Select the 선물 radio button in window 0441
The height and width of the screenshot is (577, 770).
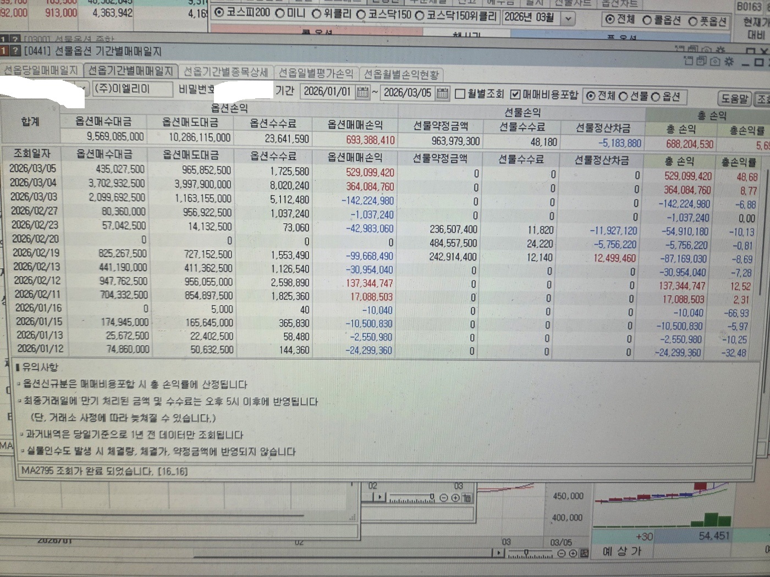click(623, 96)
